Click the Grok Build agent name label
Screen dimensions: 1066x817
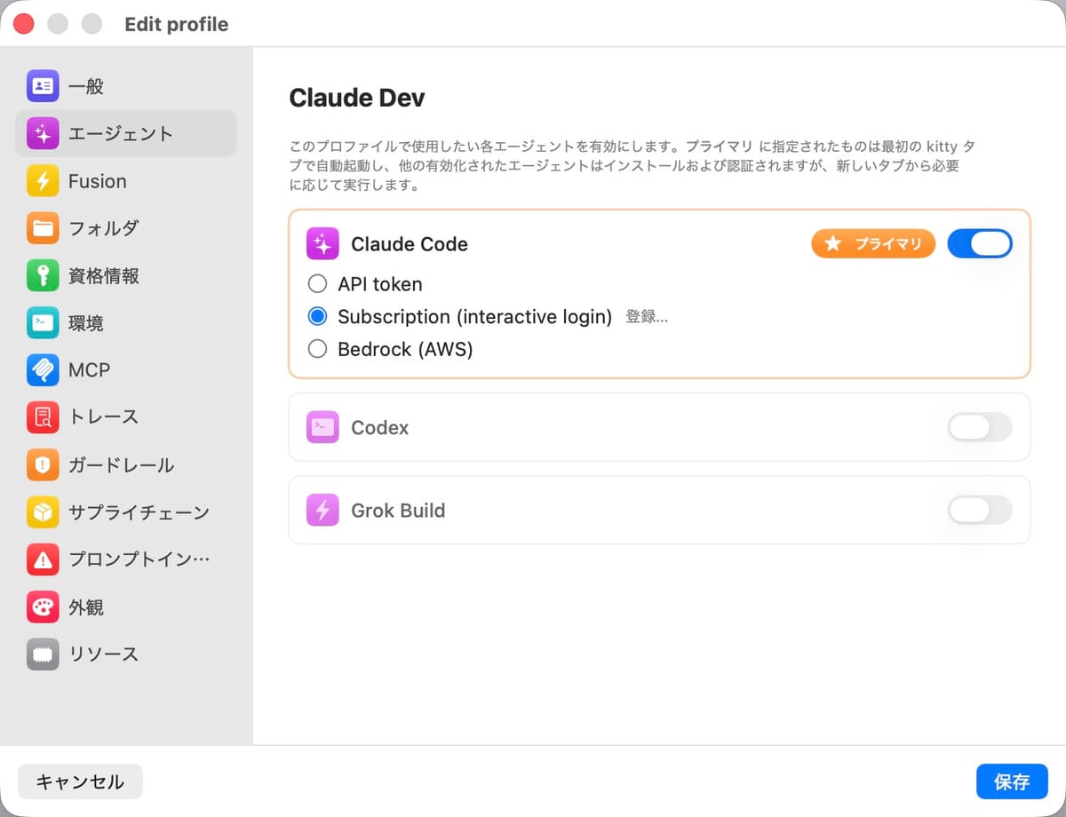398,511
